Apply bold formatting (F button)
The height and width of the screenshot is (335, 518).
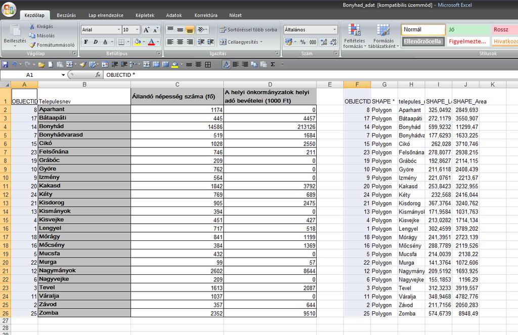86,42
